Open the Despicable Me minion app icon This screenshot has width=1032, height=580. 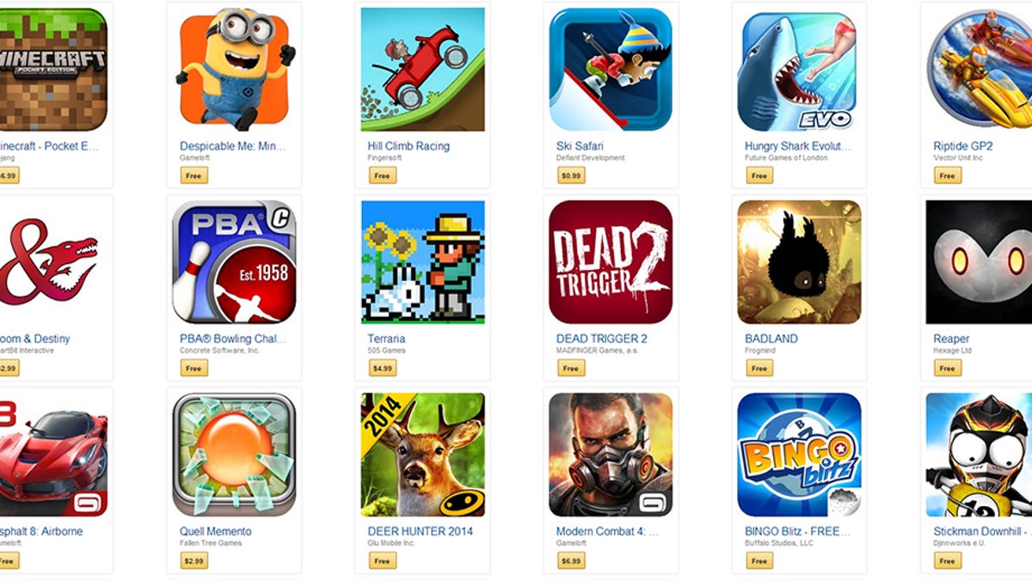[234, 70]
